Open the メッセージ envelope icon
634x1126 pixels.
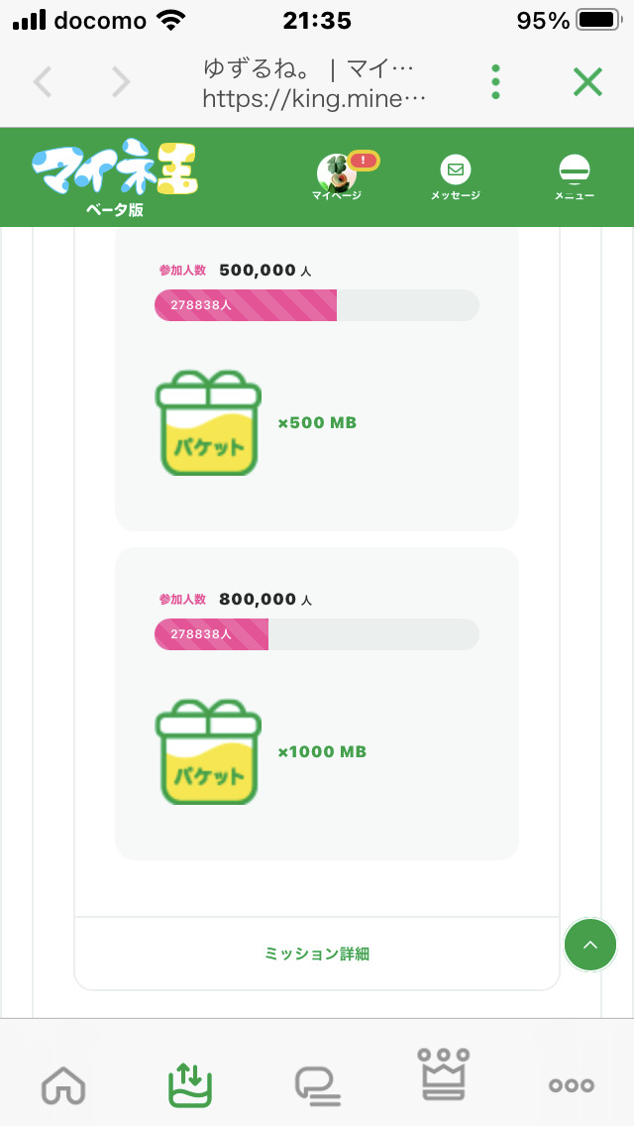click(x=455, y=170)
